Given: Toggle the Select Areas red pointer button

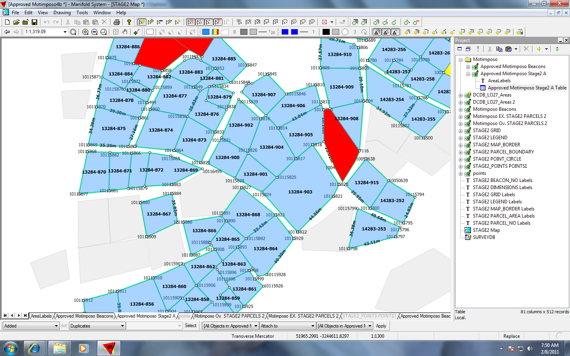Looking at the screenshot, I should pyautogui.click(x=190, y=22).
